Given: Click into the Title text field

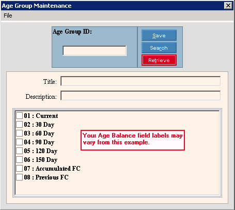Looking at the screenshot, I should 140,81.
